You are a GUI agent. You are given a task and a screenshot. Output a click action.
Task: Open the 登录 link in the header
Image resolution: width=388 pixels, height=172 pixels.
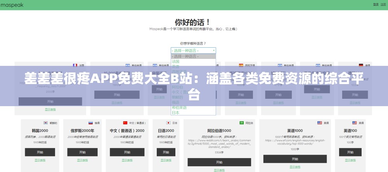coord(376,4)
